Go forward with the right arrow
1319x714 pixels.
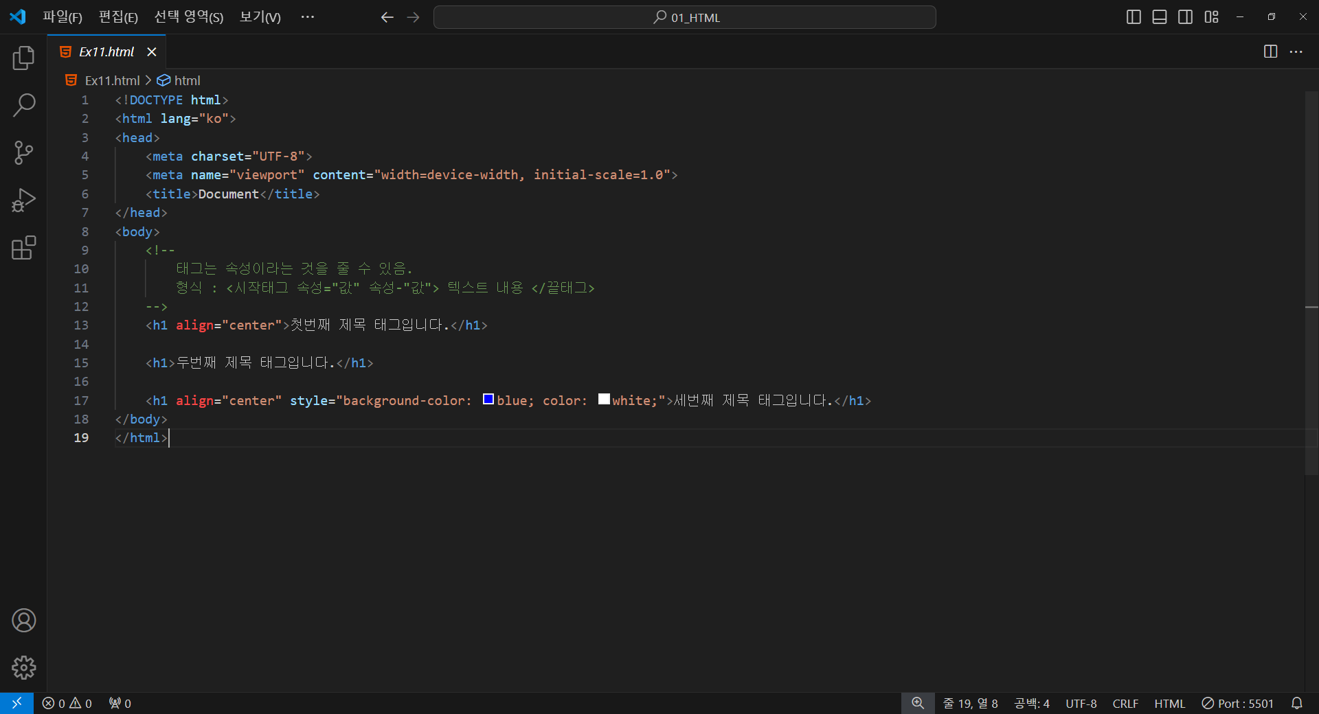(x=413, y=17)
